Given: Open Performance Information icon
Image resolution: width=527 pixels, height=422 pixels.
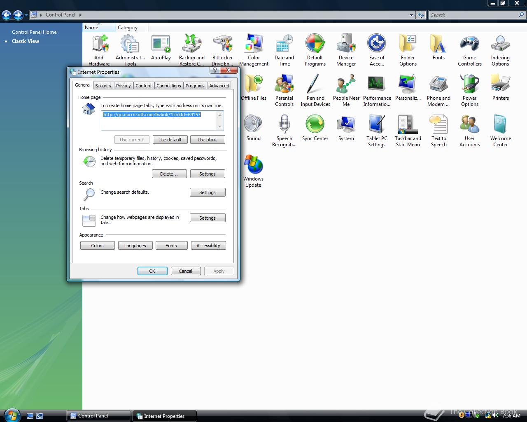Looking at the screenshot, I should click(377, 90).
